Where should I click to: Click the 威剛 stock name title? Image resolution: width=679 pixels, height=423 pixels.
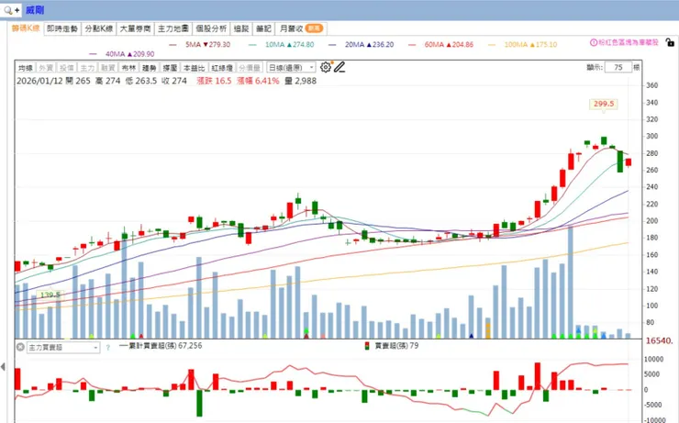[x=35, y=9]
